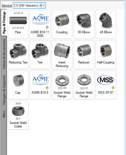Image resolution: width=126 pixels, height=155 pixels.
Task: Select the Coupling fitting
Action: click(x=62, y=24)
